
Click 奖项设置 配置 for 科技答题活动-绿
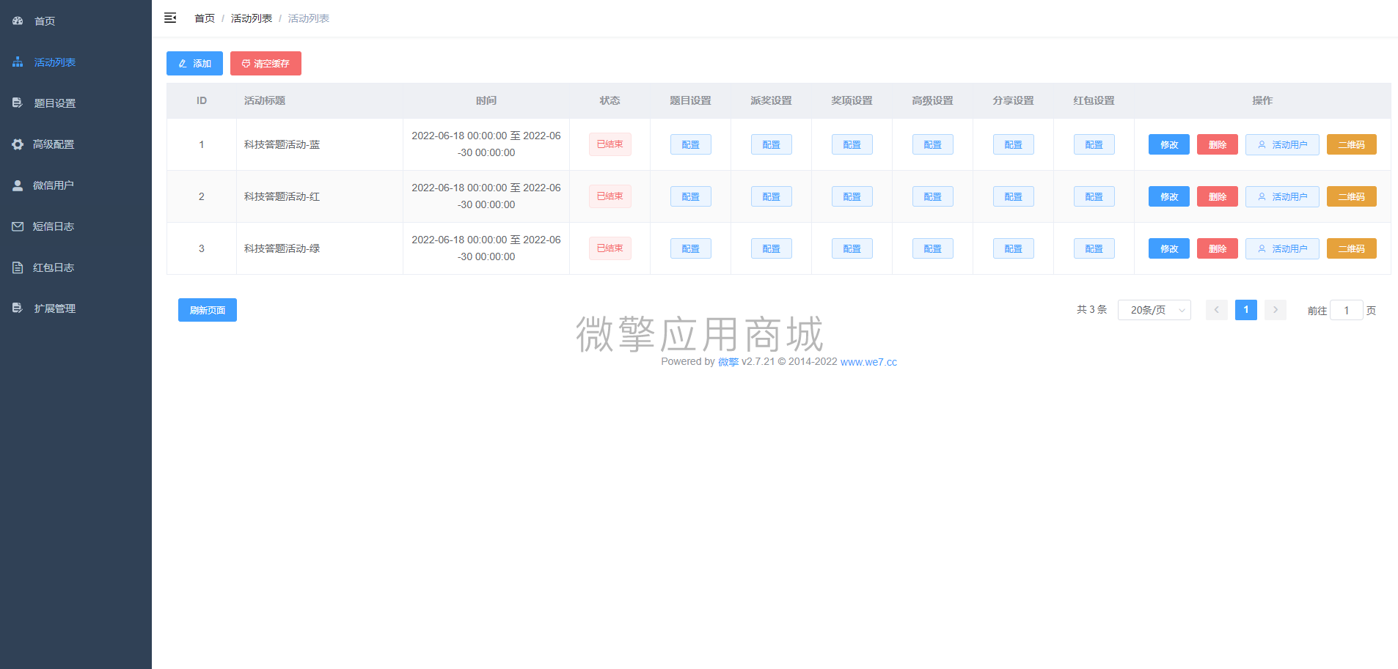tap(852, 248)
